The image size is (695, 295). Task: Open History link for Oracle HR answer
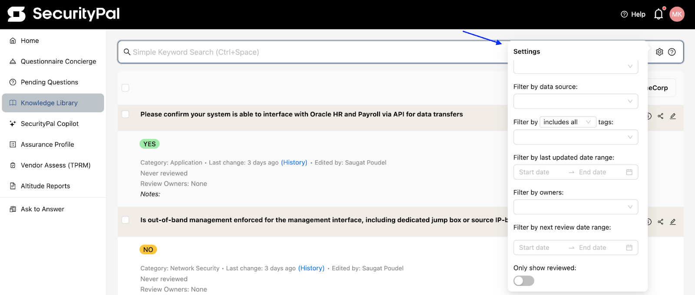click(x=294, y=163)
